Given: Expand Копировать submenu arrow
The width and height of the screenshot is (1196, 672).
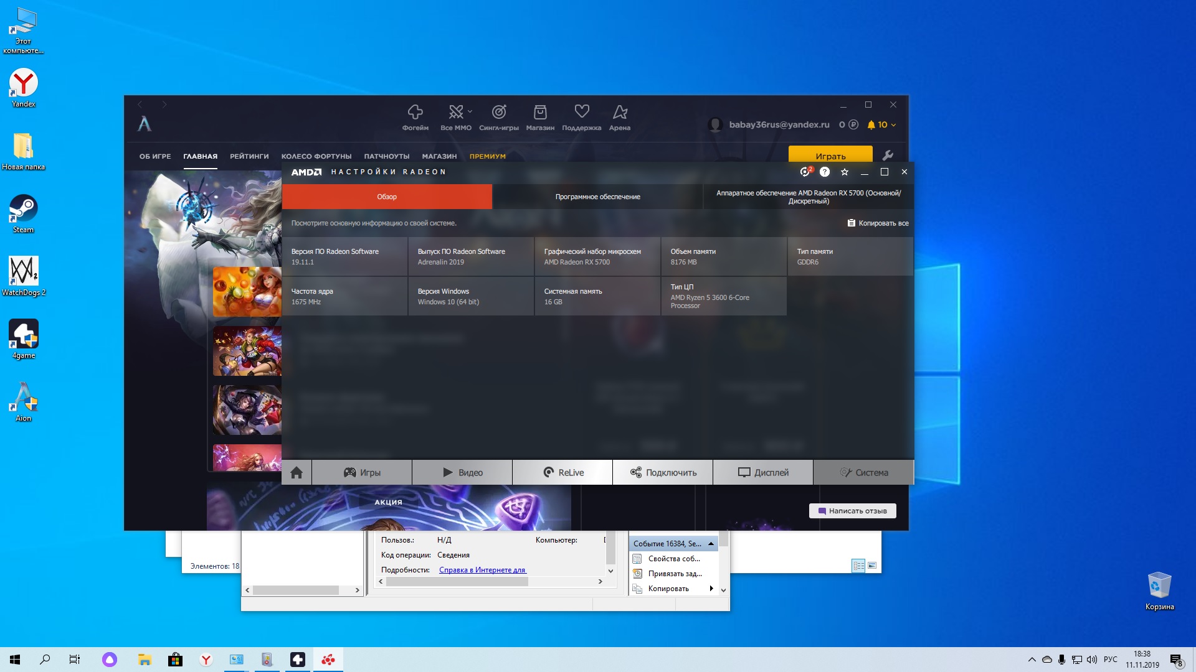Looking at the screenshot, I should tap(711, 589).
